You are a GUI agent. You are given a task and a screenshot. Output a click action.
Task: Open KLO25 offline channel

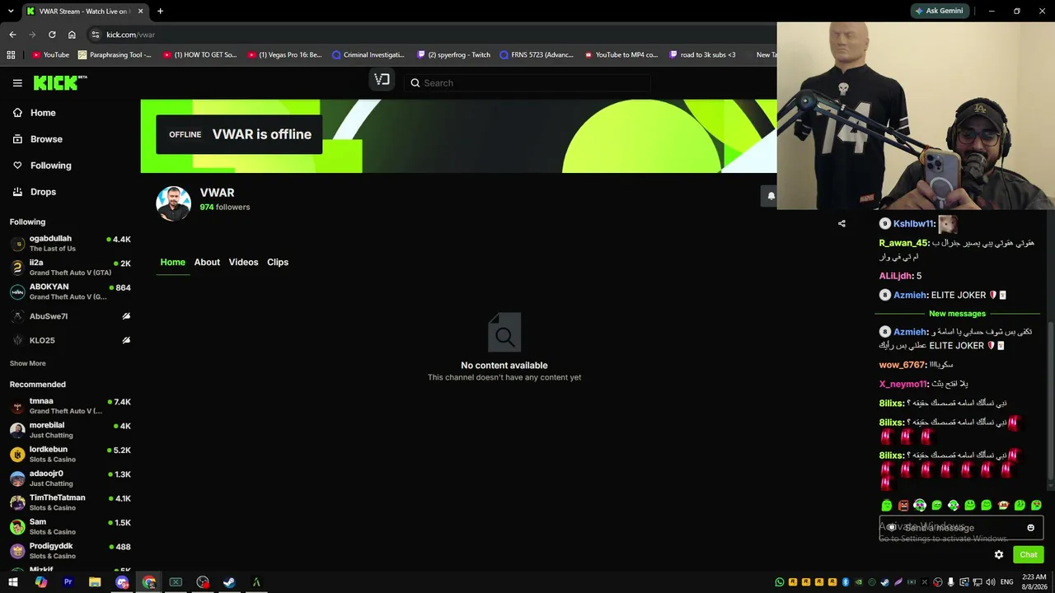[70, 340]
